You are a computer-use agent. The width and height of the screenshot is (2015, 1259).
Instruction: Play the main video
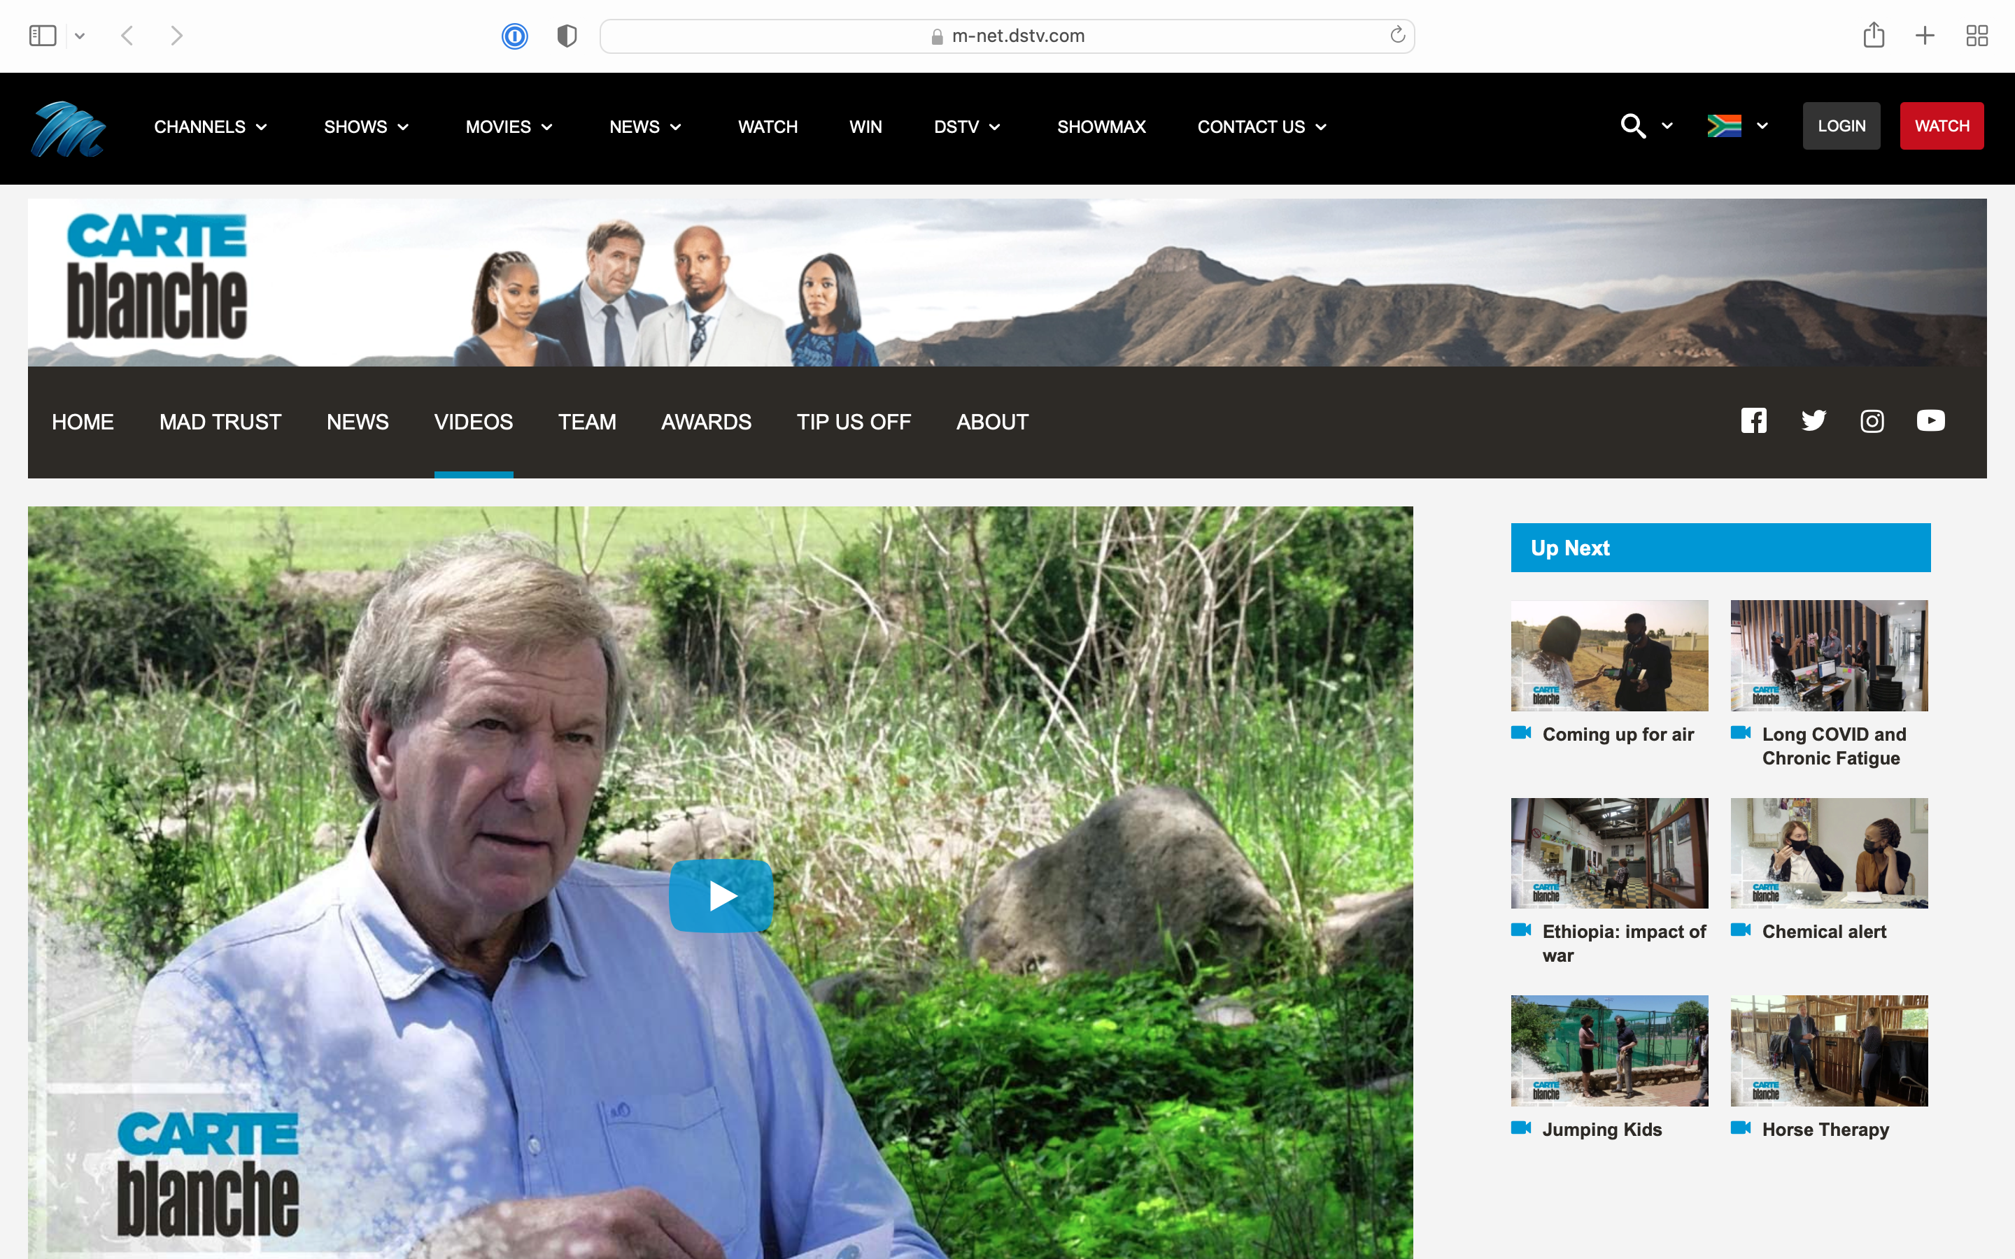[721, 896]
